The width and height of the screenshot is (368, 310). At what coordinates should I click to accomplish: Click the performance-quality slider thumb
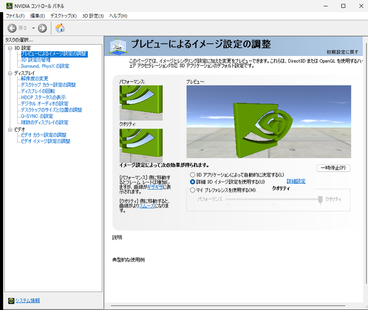pos(320,200)
